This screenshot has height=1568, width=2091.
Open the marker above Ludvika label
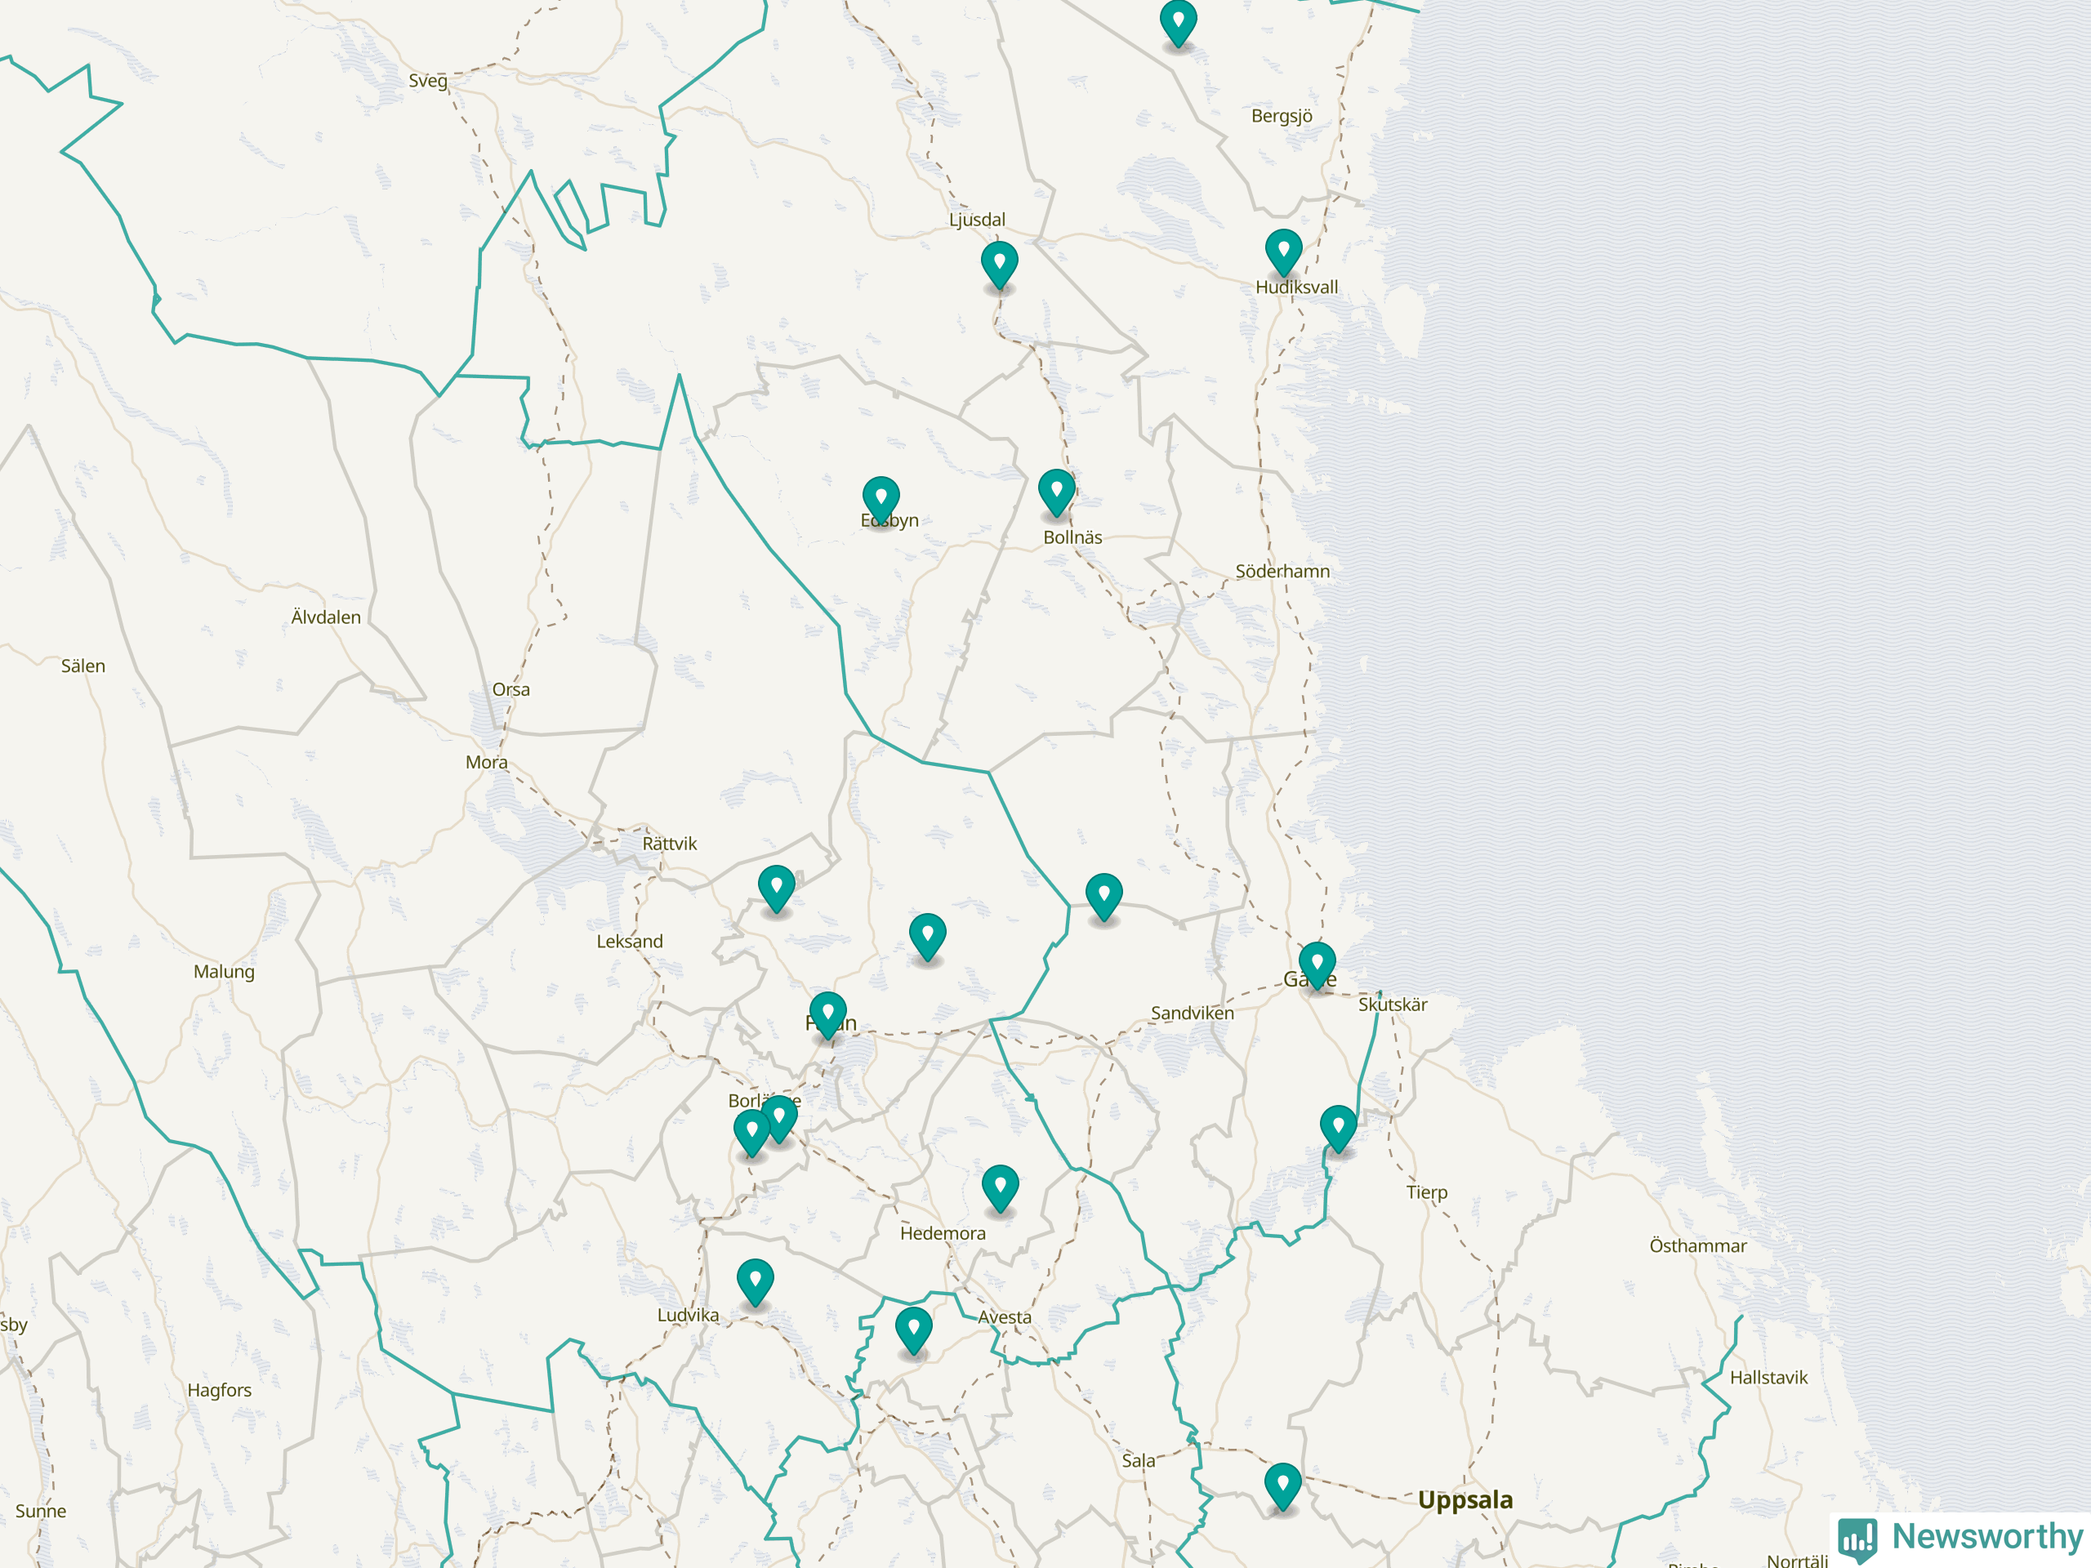click(755, 1281)
